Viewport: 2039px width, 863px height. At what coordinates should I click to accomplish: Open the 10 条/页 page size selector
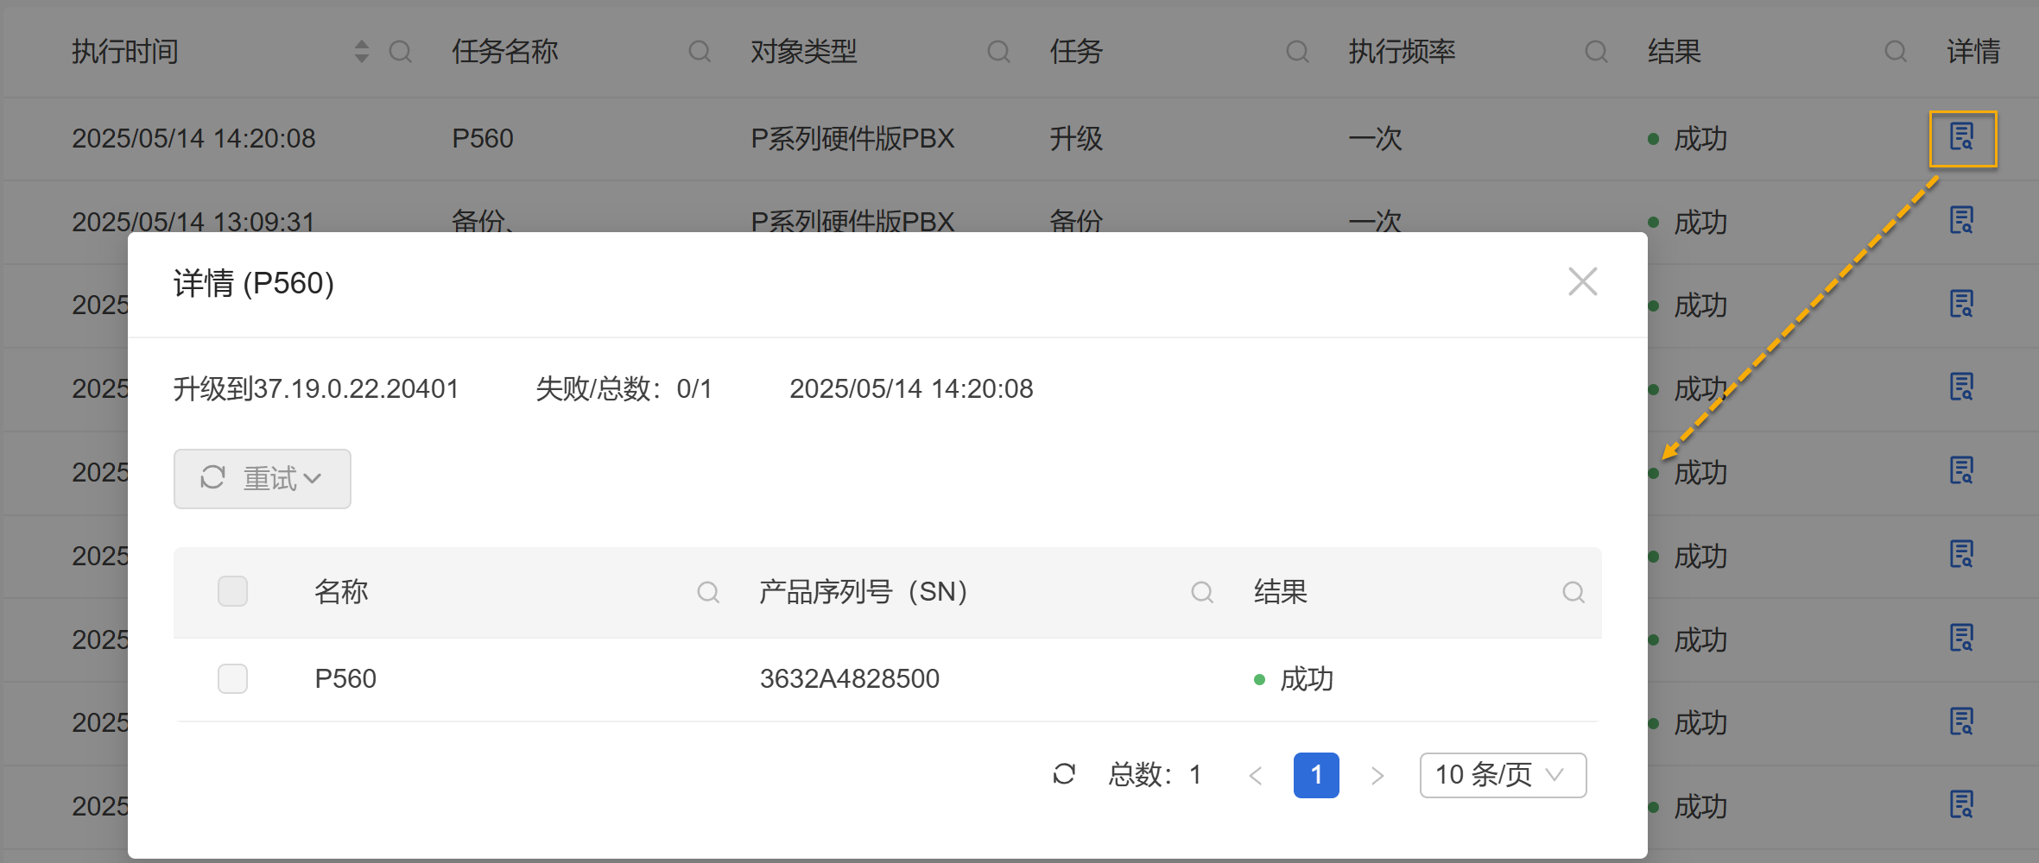coord(1502,775)
